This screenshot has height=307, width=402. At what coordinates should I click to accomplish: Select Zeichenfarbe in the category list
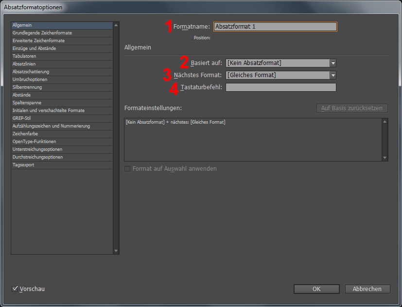(x=25, y=134)
